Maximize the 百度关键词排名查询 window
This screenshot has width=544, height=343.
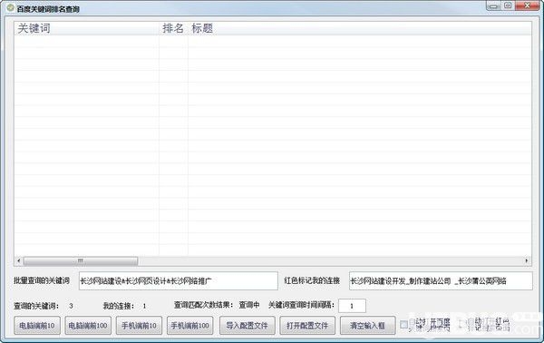point(509,6)
